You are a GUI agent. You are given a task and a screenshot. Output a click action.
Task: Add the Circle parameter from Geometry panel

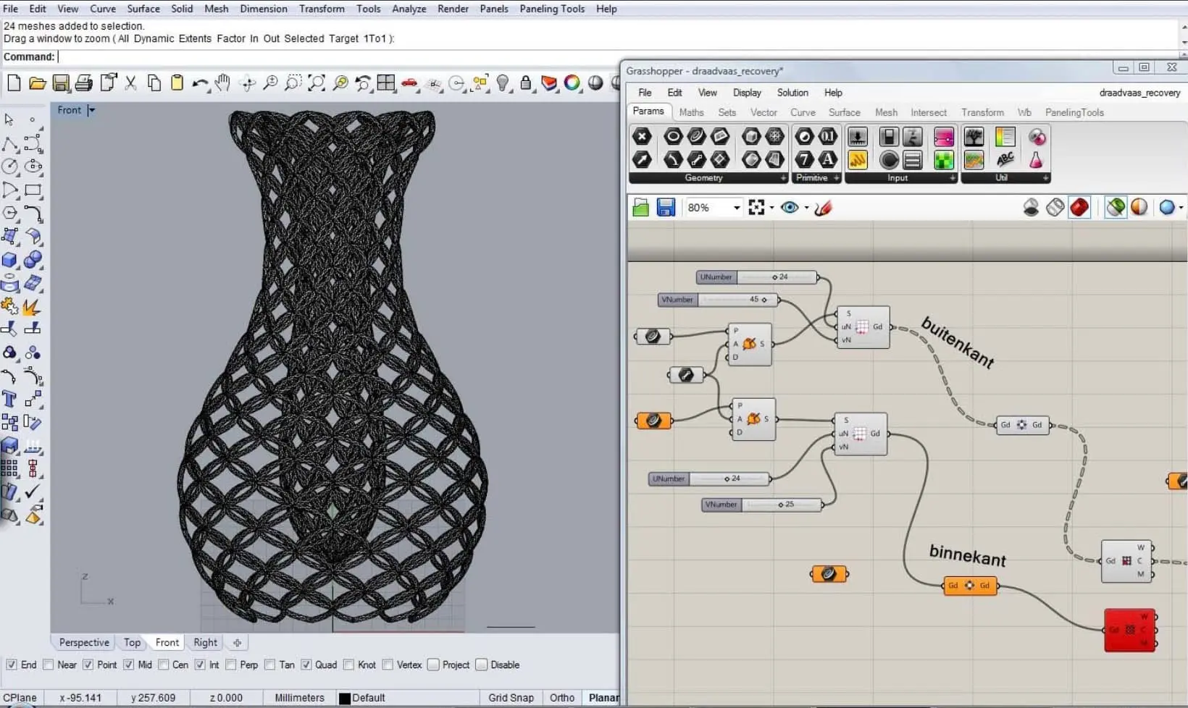[x=673, y=136]
